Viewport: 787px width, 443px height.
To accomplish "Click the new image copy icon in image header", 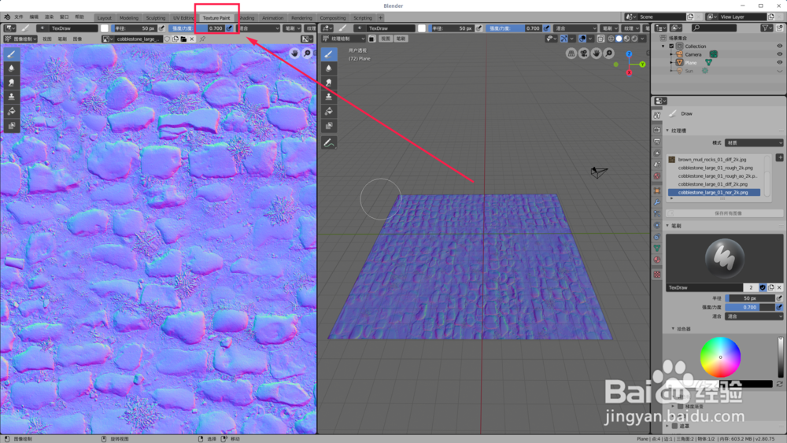I will (x=176, y=39).
